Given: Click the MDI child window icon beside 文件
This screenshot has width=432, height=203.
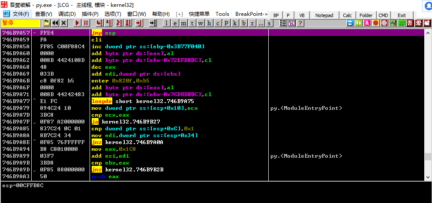Looking at the screenshot, I should click(6, 14).
